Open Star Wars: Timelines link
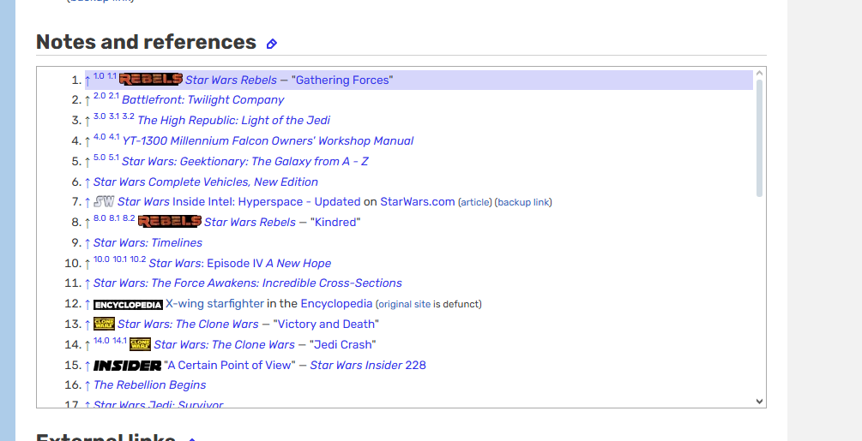The height and width of the screenshot is (441, 862). [x=148, y=242]
